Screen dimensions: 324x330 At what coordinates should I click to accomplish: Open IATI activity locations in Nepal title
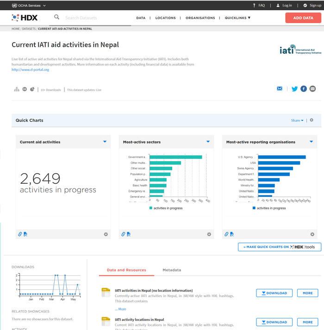click(x=139, y=319)
